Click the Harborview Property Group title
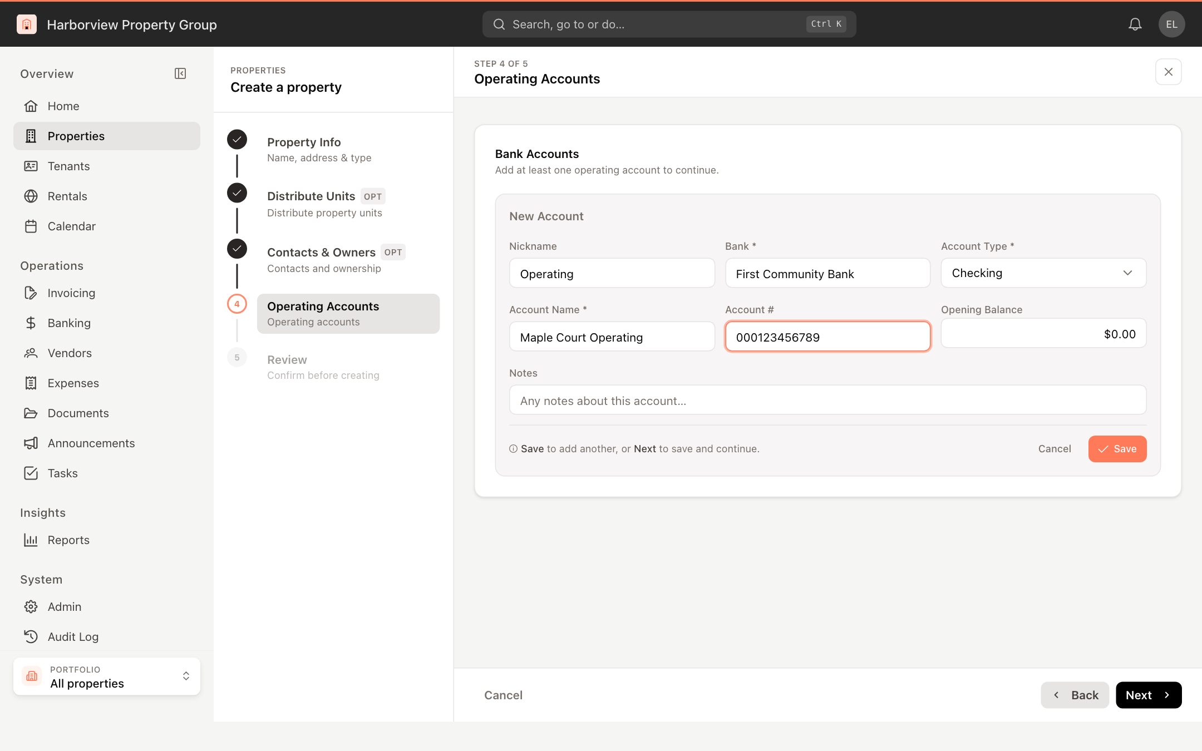The image size is (1202, 751). 132,24
